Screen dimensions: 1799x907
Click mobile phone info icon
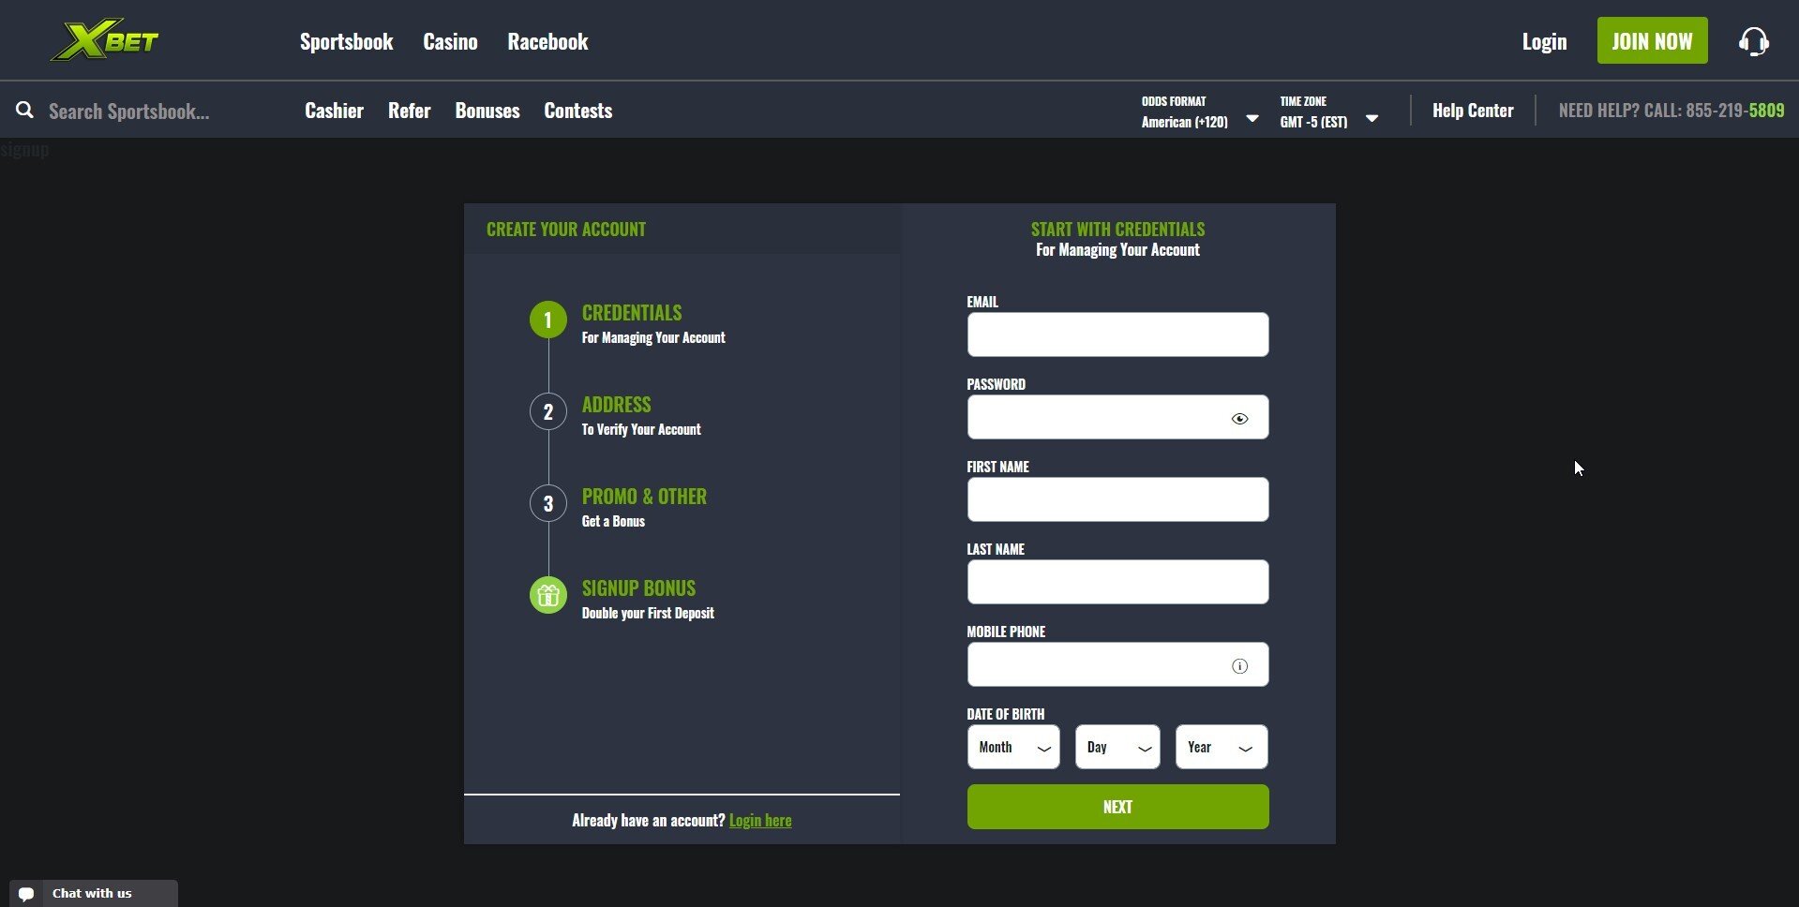point(1239,666)
